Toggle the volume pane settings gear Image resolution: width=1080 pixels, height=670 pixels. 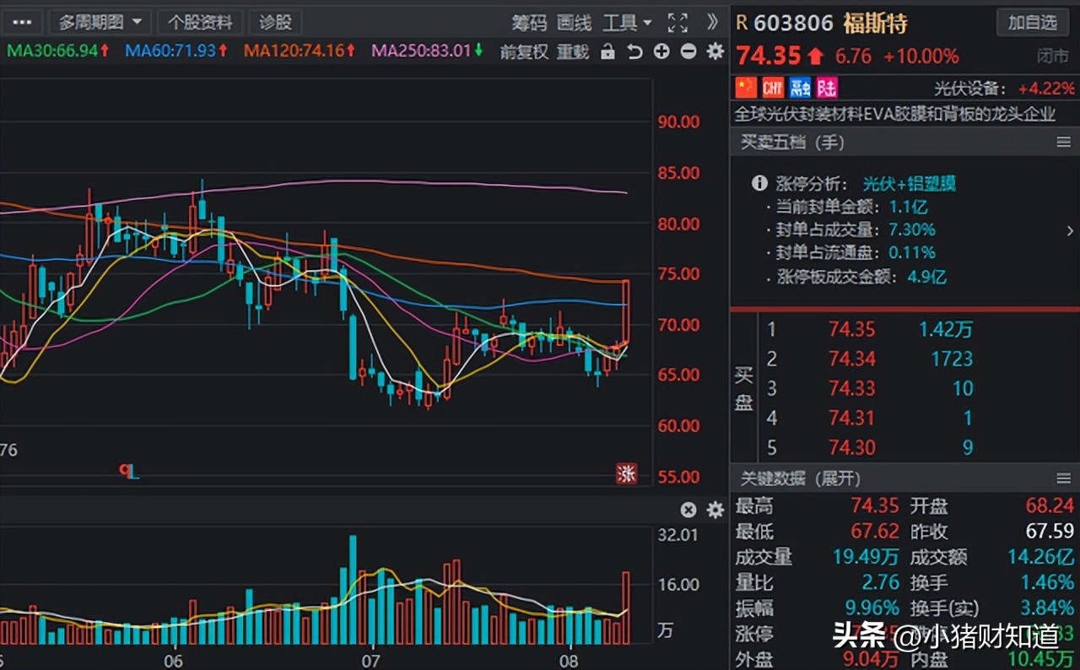[715, 510]
